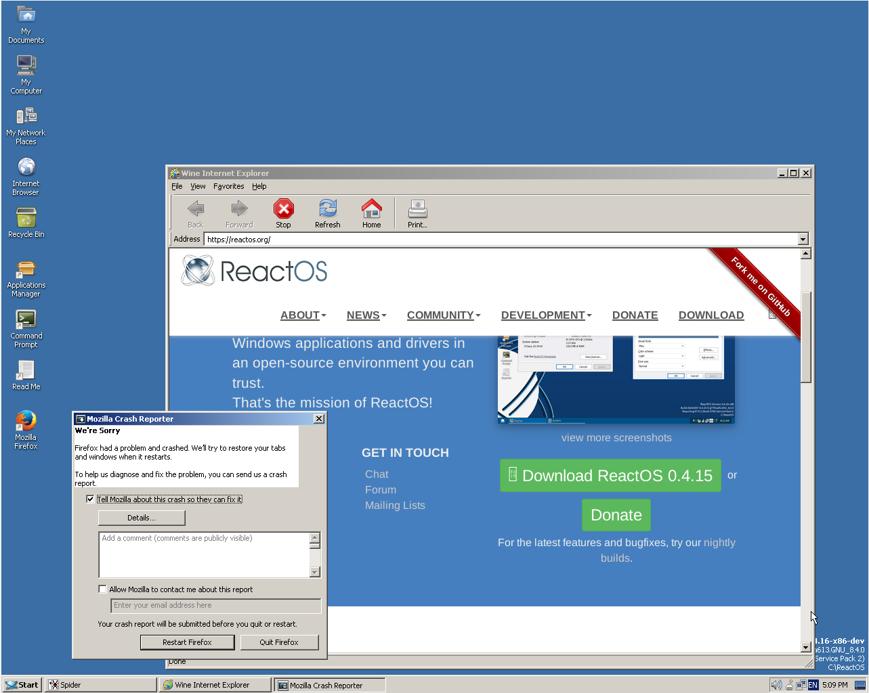869x693 pixels.
Task: Click the browser page vertical scrollbar thumb
Action: [x=805, y=338]
